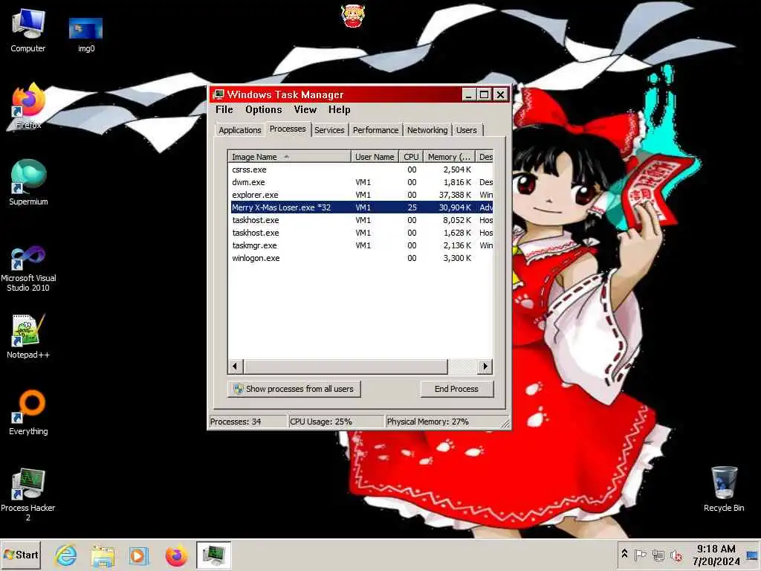Open the View menu
761x571 pixels.
coord(305,110)
